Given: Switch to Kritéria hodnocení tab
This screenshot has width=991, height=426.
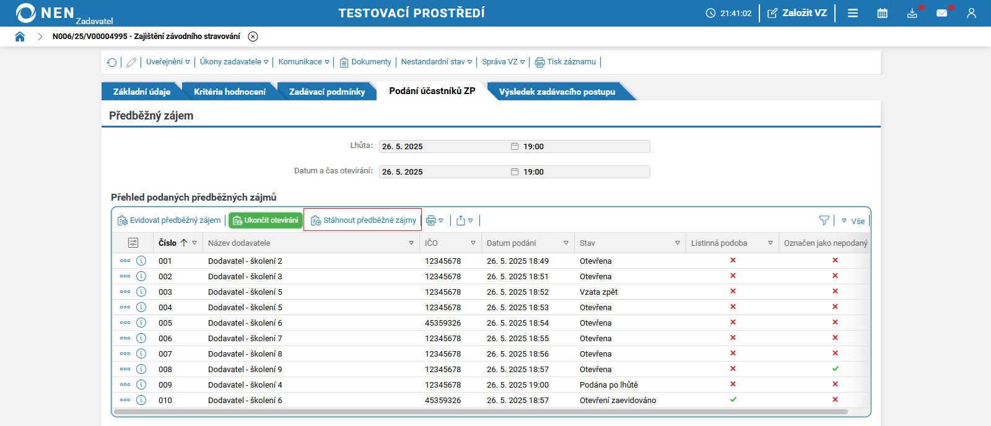Looking at the screenshot, I should point(230,92).
